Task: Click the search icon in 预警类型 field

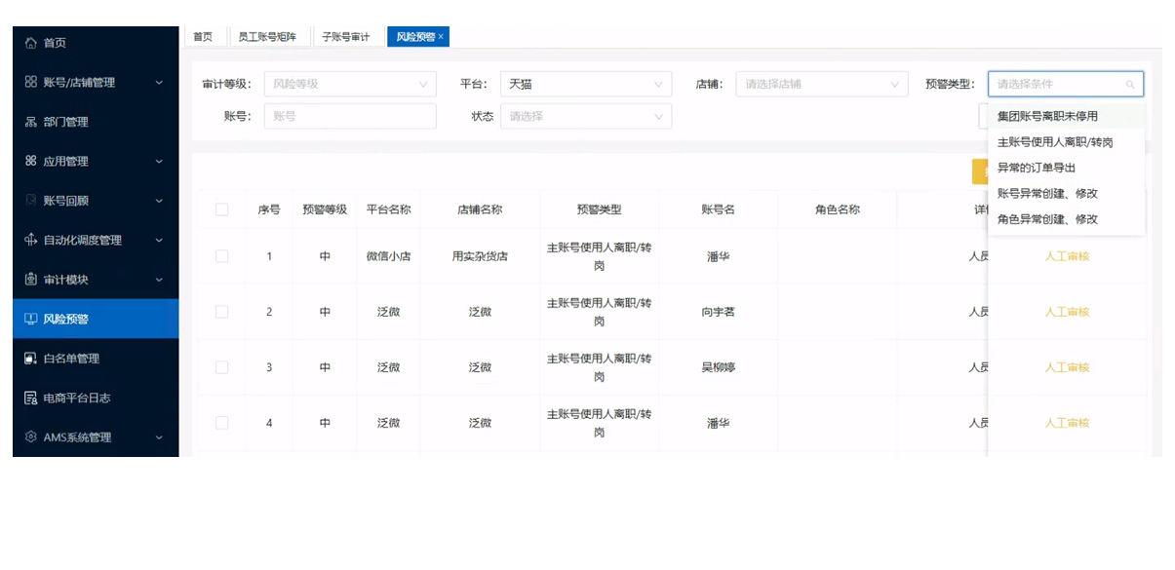Action: [1130, 85]
